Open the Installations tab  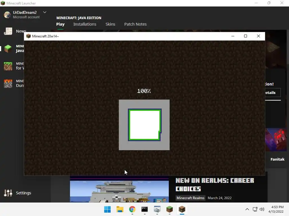pyautogui.click(x=85, y=24)
